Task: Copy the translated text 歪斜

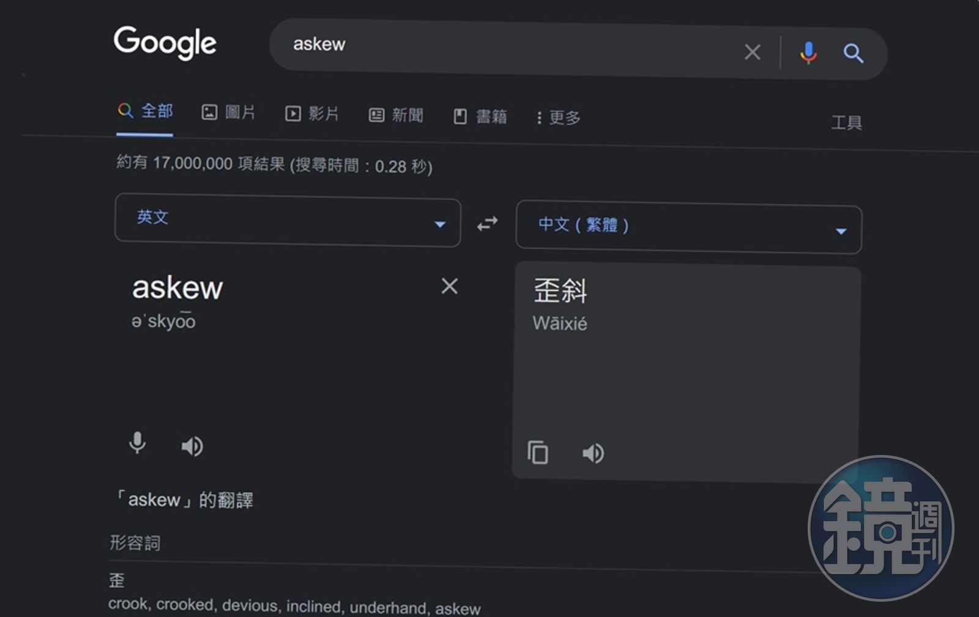Action: coord(538,453)
